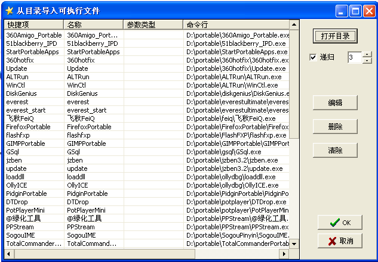The image size is (378, 262).
Task: Click the D:\portable\jzben3.2\update.exe command line
Action: (234, 169)
